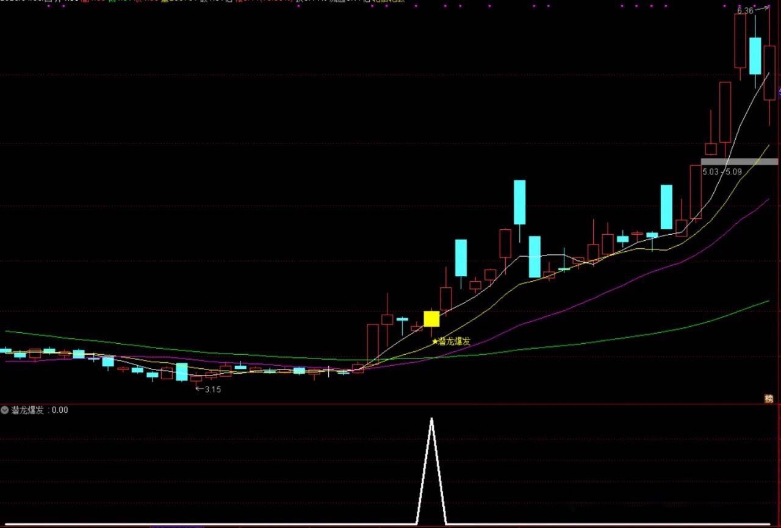Click the 3.15 low price label

pos(212,390)
